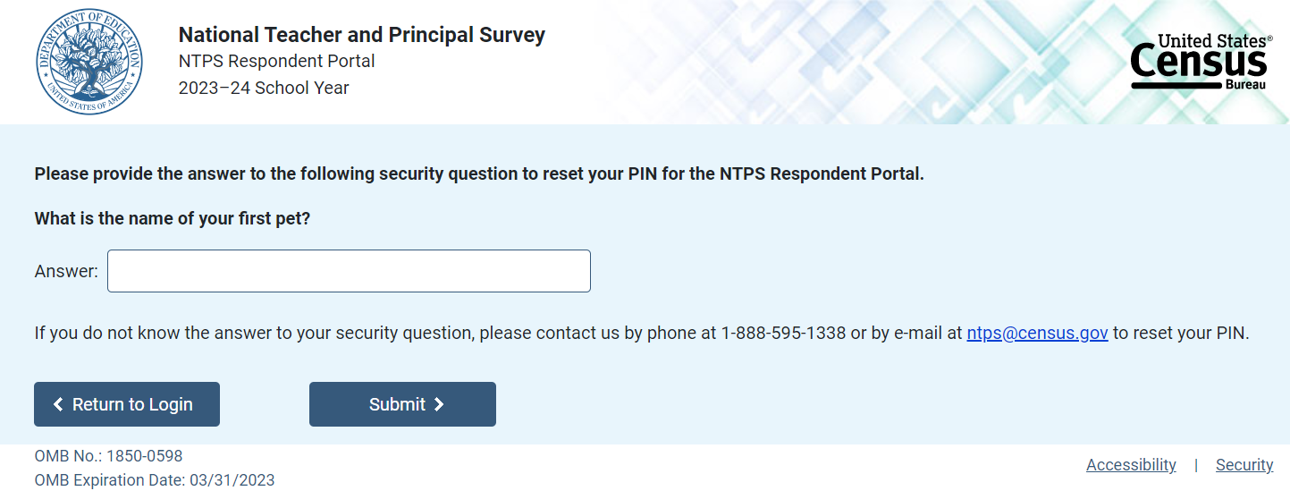Click the NTPS Respondent Portal subtitle
Screen dimensions: 1290x491
(x=276, y=62)
